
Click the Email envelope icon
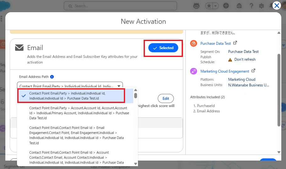19,48
